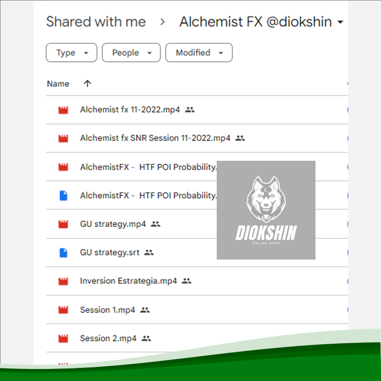
Task: Click shared icon beside Alchemist fx 11-2022.mp4
Action: (190, 110)
